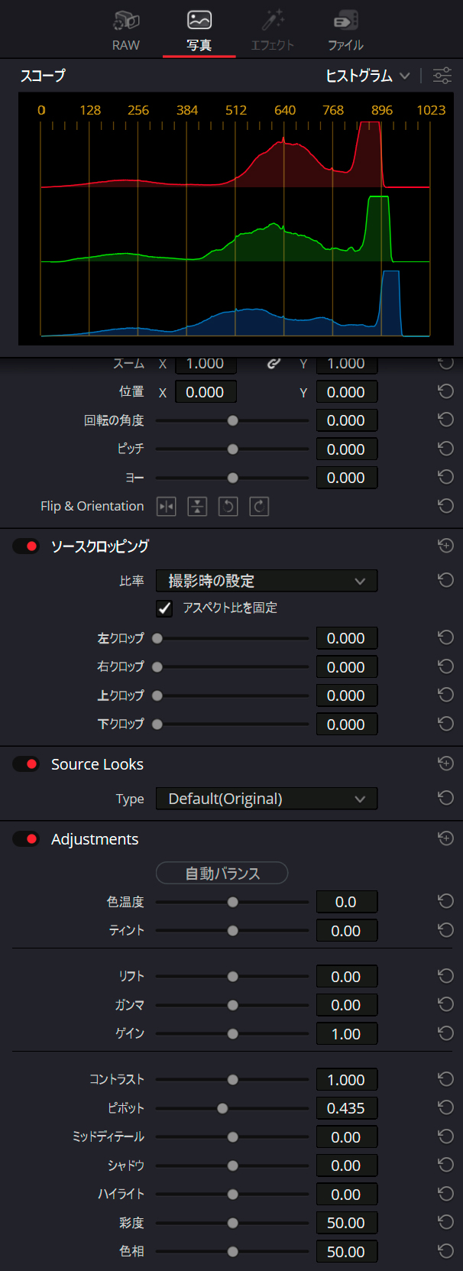Disable the Source Looks toggle
Viewport: 463px width, 1271px height.
[26, 764]
